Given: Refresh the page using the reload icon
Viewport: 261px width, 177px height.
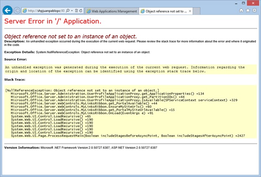Looking at the screenshot, I should 80,10.
